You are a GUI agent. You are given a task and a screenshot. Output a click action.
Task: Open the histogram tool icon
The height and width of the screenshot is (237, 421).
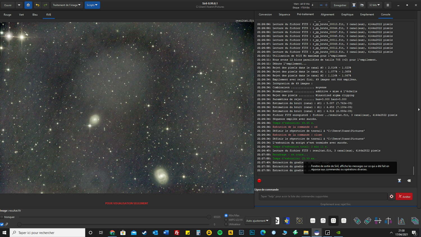click(x=401, y=221)
